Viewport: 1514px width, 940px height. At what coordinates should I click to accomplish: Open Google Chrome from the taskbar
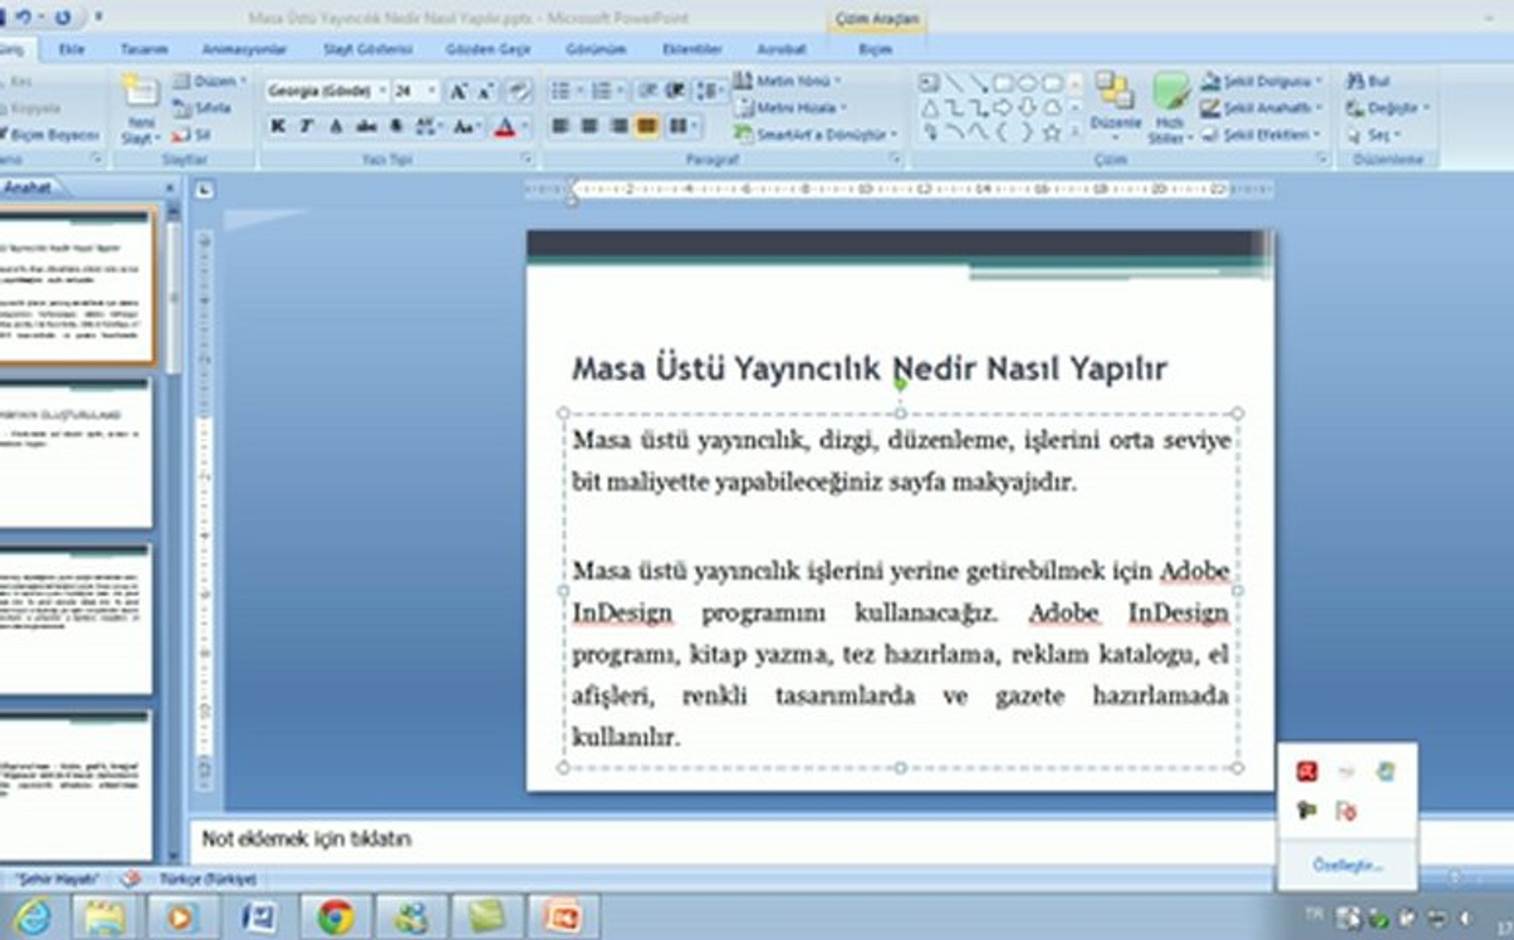(335, 916)
